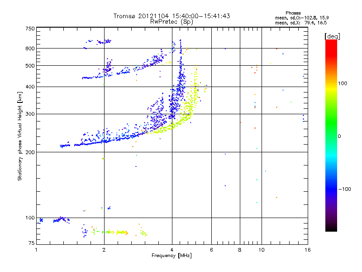Image resolution: width=362 pixels, height=272 pixels.
Task: Click the '600' y-axis tick label
Action: 30,49
